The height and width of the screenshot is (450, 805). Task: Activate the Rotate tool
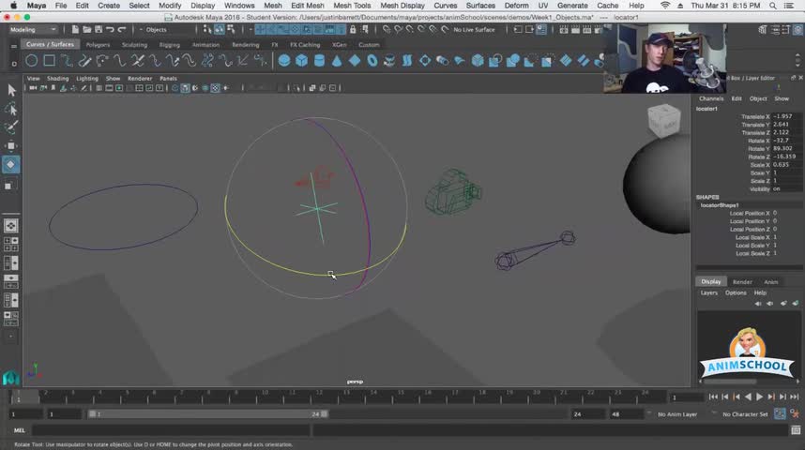tap(11, 165)
